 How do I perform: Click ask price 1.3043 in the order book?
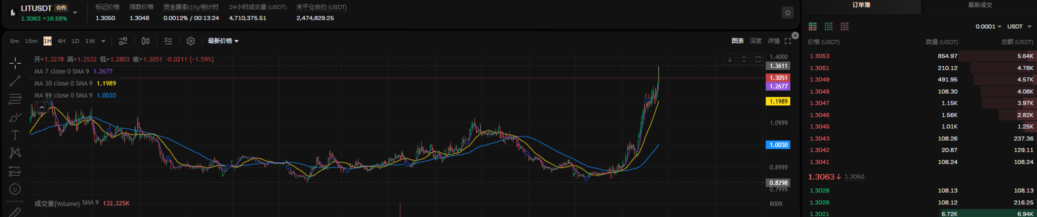[819, 139]
